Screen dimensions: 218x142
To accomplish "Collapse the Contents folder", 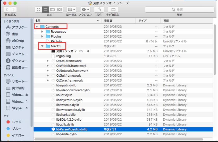I will (37, 26).
